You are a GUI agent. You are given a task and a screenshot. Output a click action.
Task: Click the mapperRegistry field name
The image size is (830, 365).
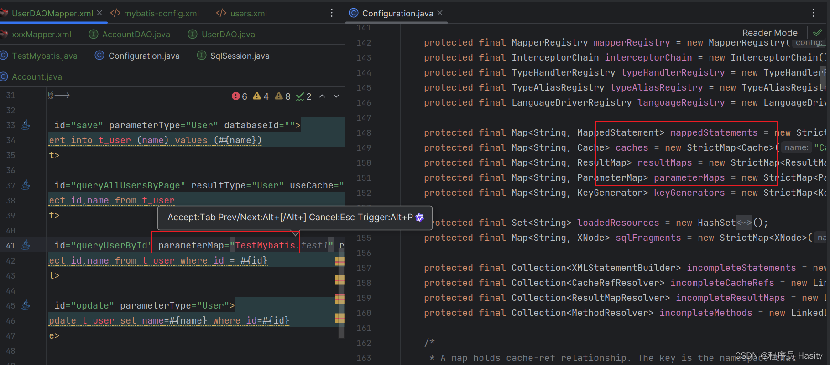click(632, 43)
